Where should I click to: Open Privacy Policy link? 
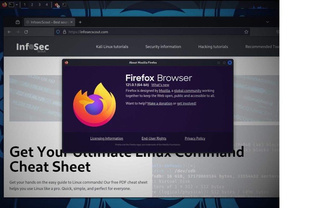click(195, 139)
